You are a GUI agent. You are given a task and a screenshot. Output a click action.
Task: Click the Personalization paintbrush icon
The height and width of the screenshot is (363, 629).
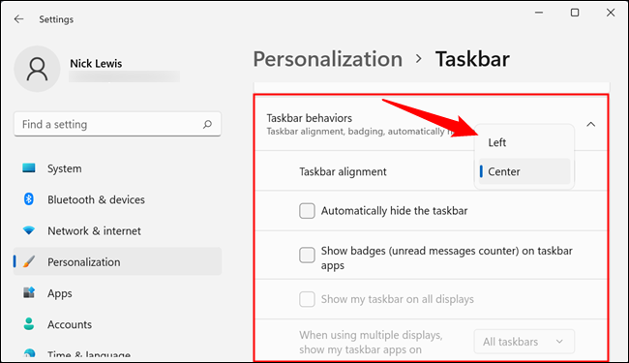click(29, 261)
